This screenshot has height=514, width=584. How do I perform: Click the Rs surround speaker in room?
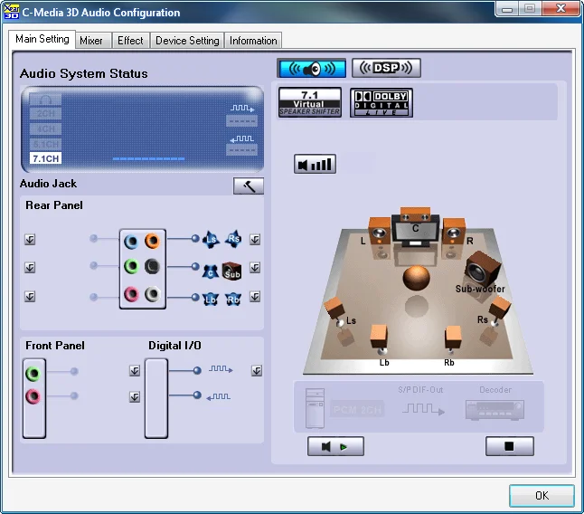click(x=499, y=310)
